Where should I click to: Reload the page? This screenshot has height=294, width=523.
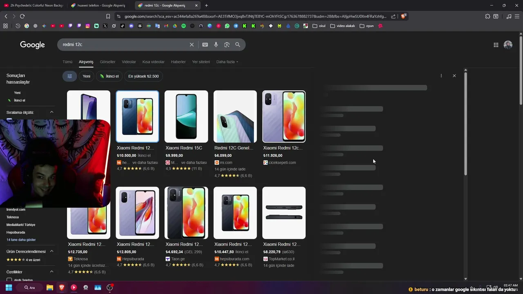22,16
